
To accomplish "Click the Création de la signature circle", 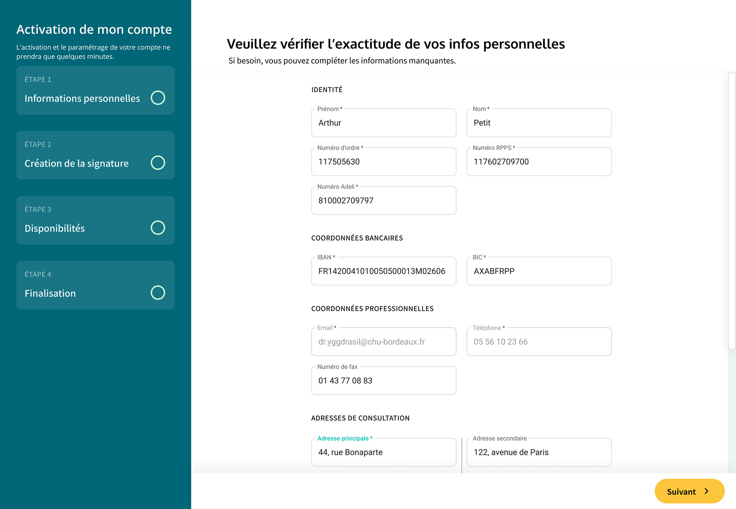I will 158,163.
